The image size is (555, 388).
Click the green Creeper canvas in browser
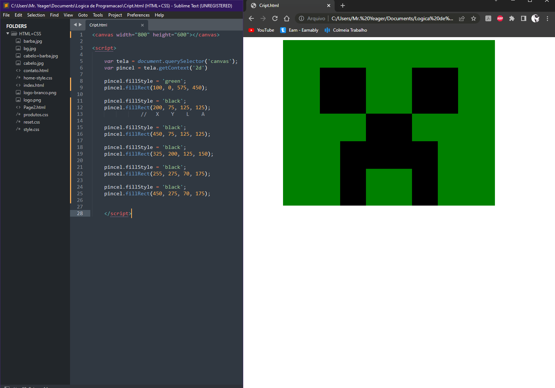[x=389, y=123]
